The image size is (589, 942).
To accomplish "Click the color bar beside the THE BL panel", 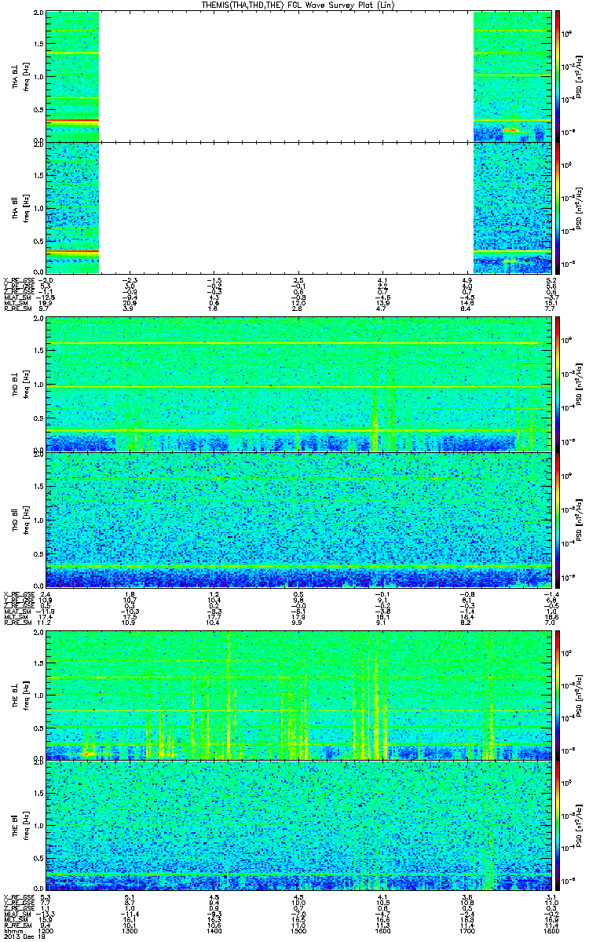I will tap(558, 695).
